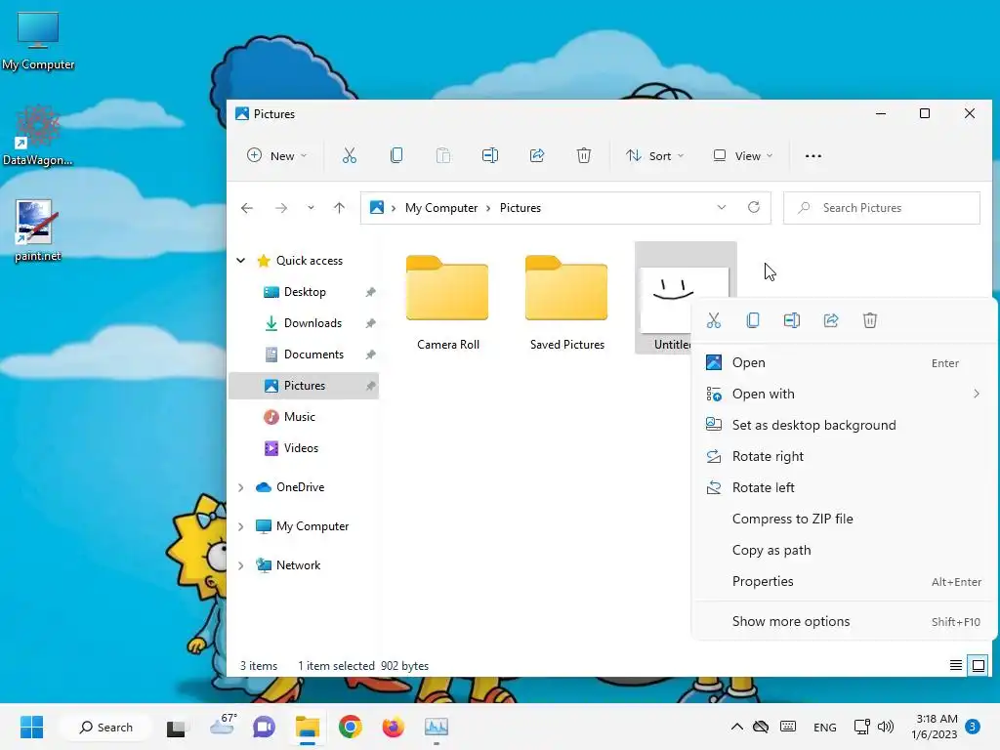Expand the OneDrive tree node
This screenshot has width=1000, height=750.
click(241, 487)
